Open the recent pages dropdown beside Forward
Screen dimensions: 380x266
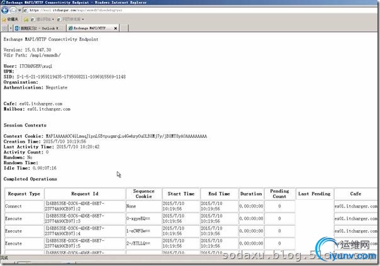point(20,11)
